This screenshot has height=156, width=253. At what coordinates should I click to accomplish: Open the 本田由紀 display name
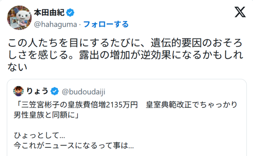pos(49,13)
